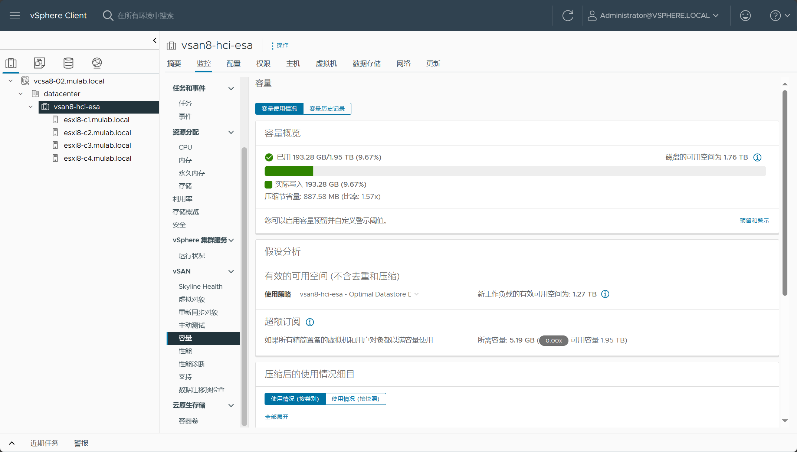The image size is (797, 452).
Task: Collapse the vSphere 集群服务 section
Action: 232,240
